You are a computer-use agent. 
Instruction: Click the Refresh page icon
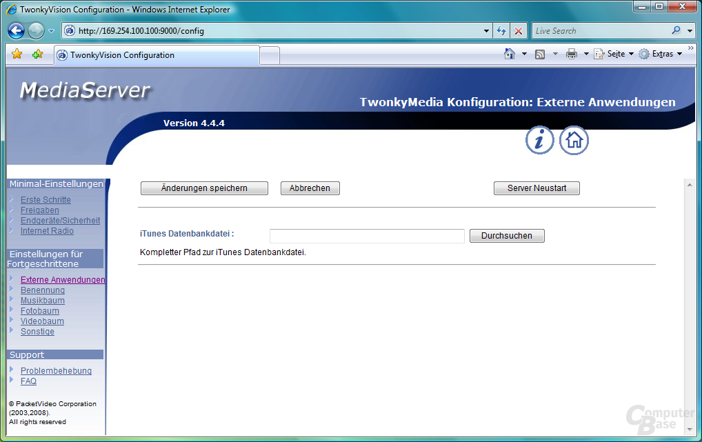pyautogui.click(x=501, y=31)
